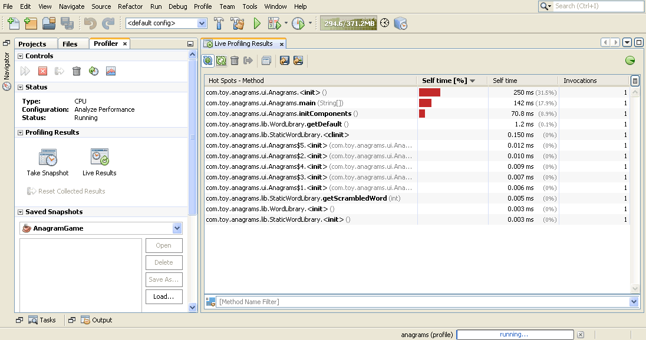Viewport: 646px width, 340px height.
Task: Run garbage collection via trash icon
Action: pos(77,71)
